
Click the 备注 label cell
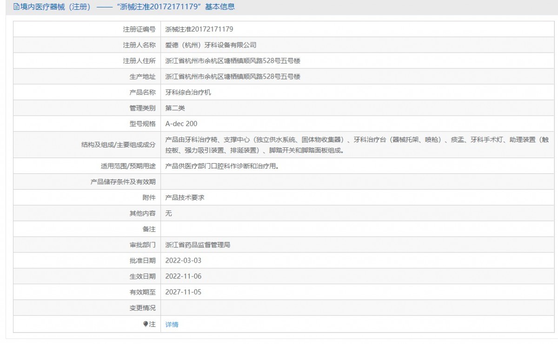87,229
